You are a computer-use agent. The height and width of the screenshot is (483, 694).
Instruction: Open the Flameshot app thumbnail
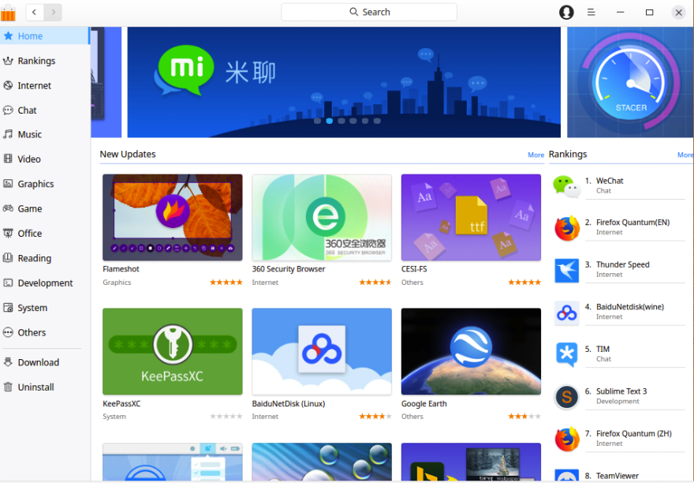pyautogui.click(x=173, y=217)
